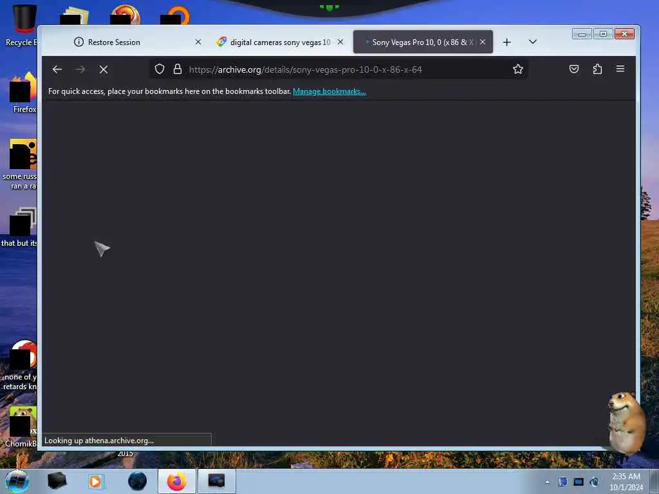Open Pocket save button
Viewport: 659px width, 494px height.
coord(573,69)
